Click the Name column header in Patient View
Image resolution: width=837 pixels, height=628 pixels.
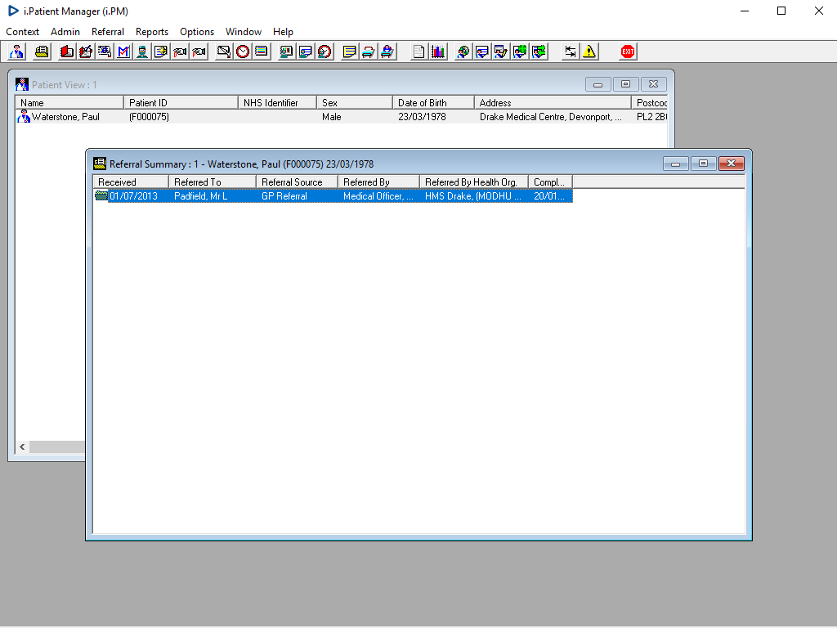click(69, 102)
